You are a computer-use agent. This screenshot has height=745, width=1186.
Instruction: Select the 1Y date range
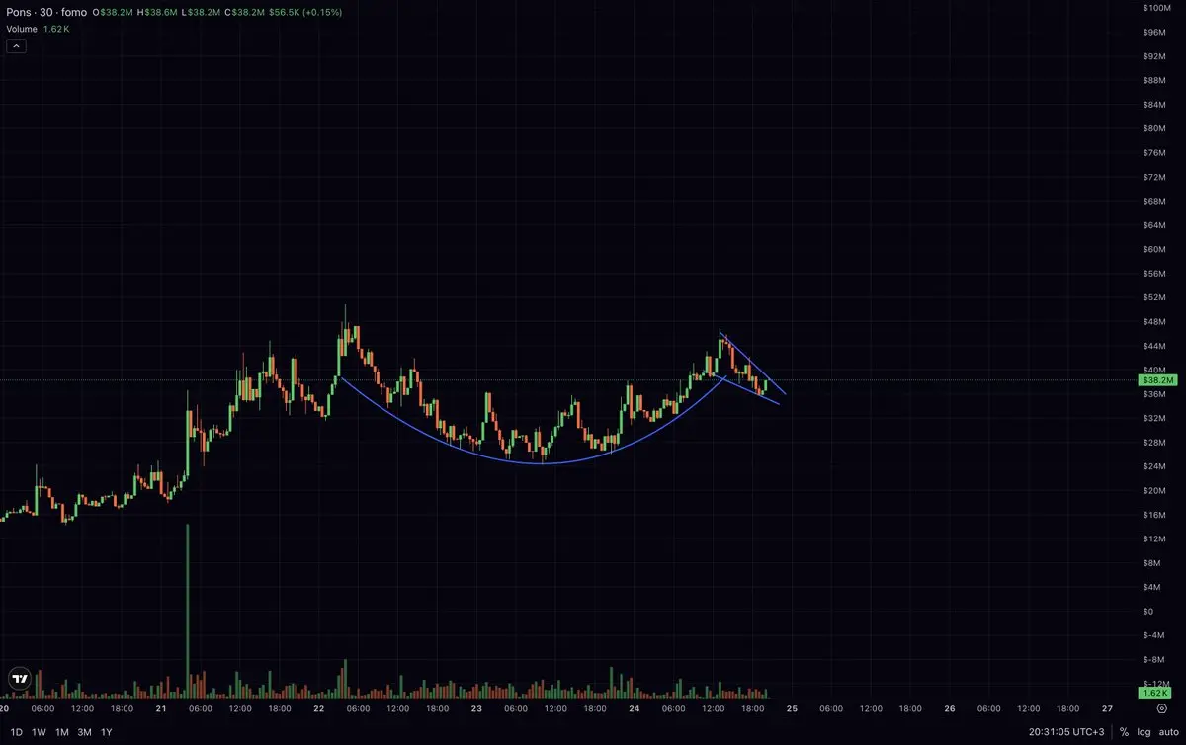107,732
